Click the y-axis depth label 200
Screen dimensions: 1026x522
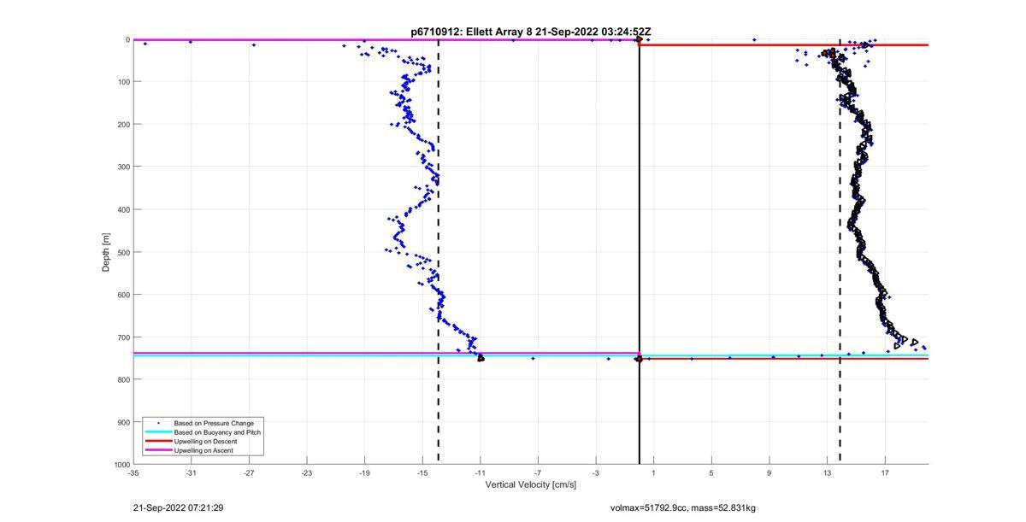123,125
